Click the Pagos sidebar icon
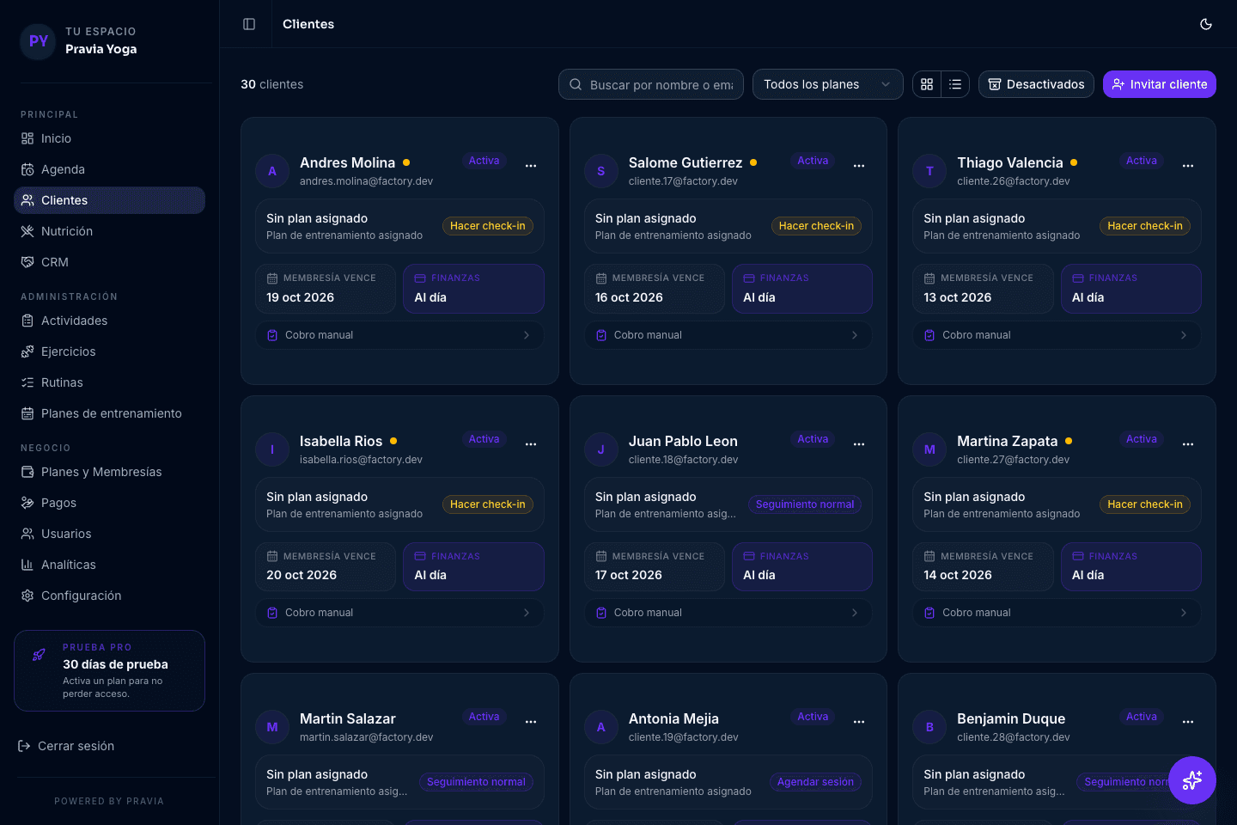The image size is (1237, 825). tap(27, 503)
